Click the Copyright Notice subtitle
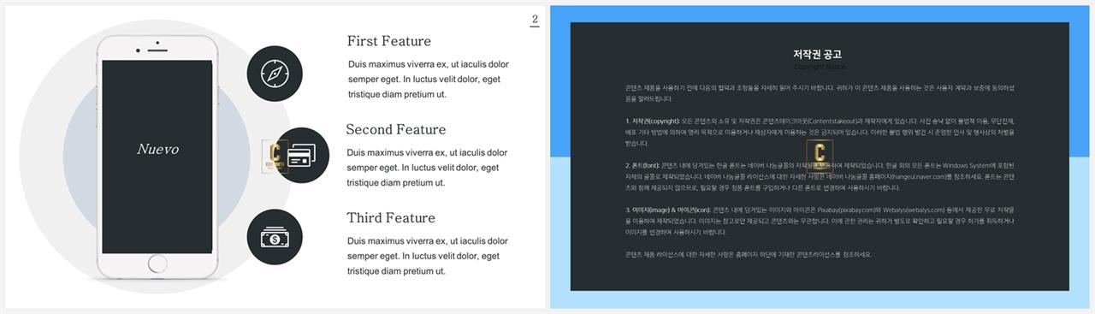This screenshot has width=1095, height=314. pos(819,67)
